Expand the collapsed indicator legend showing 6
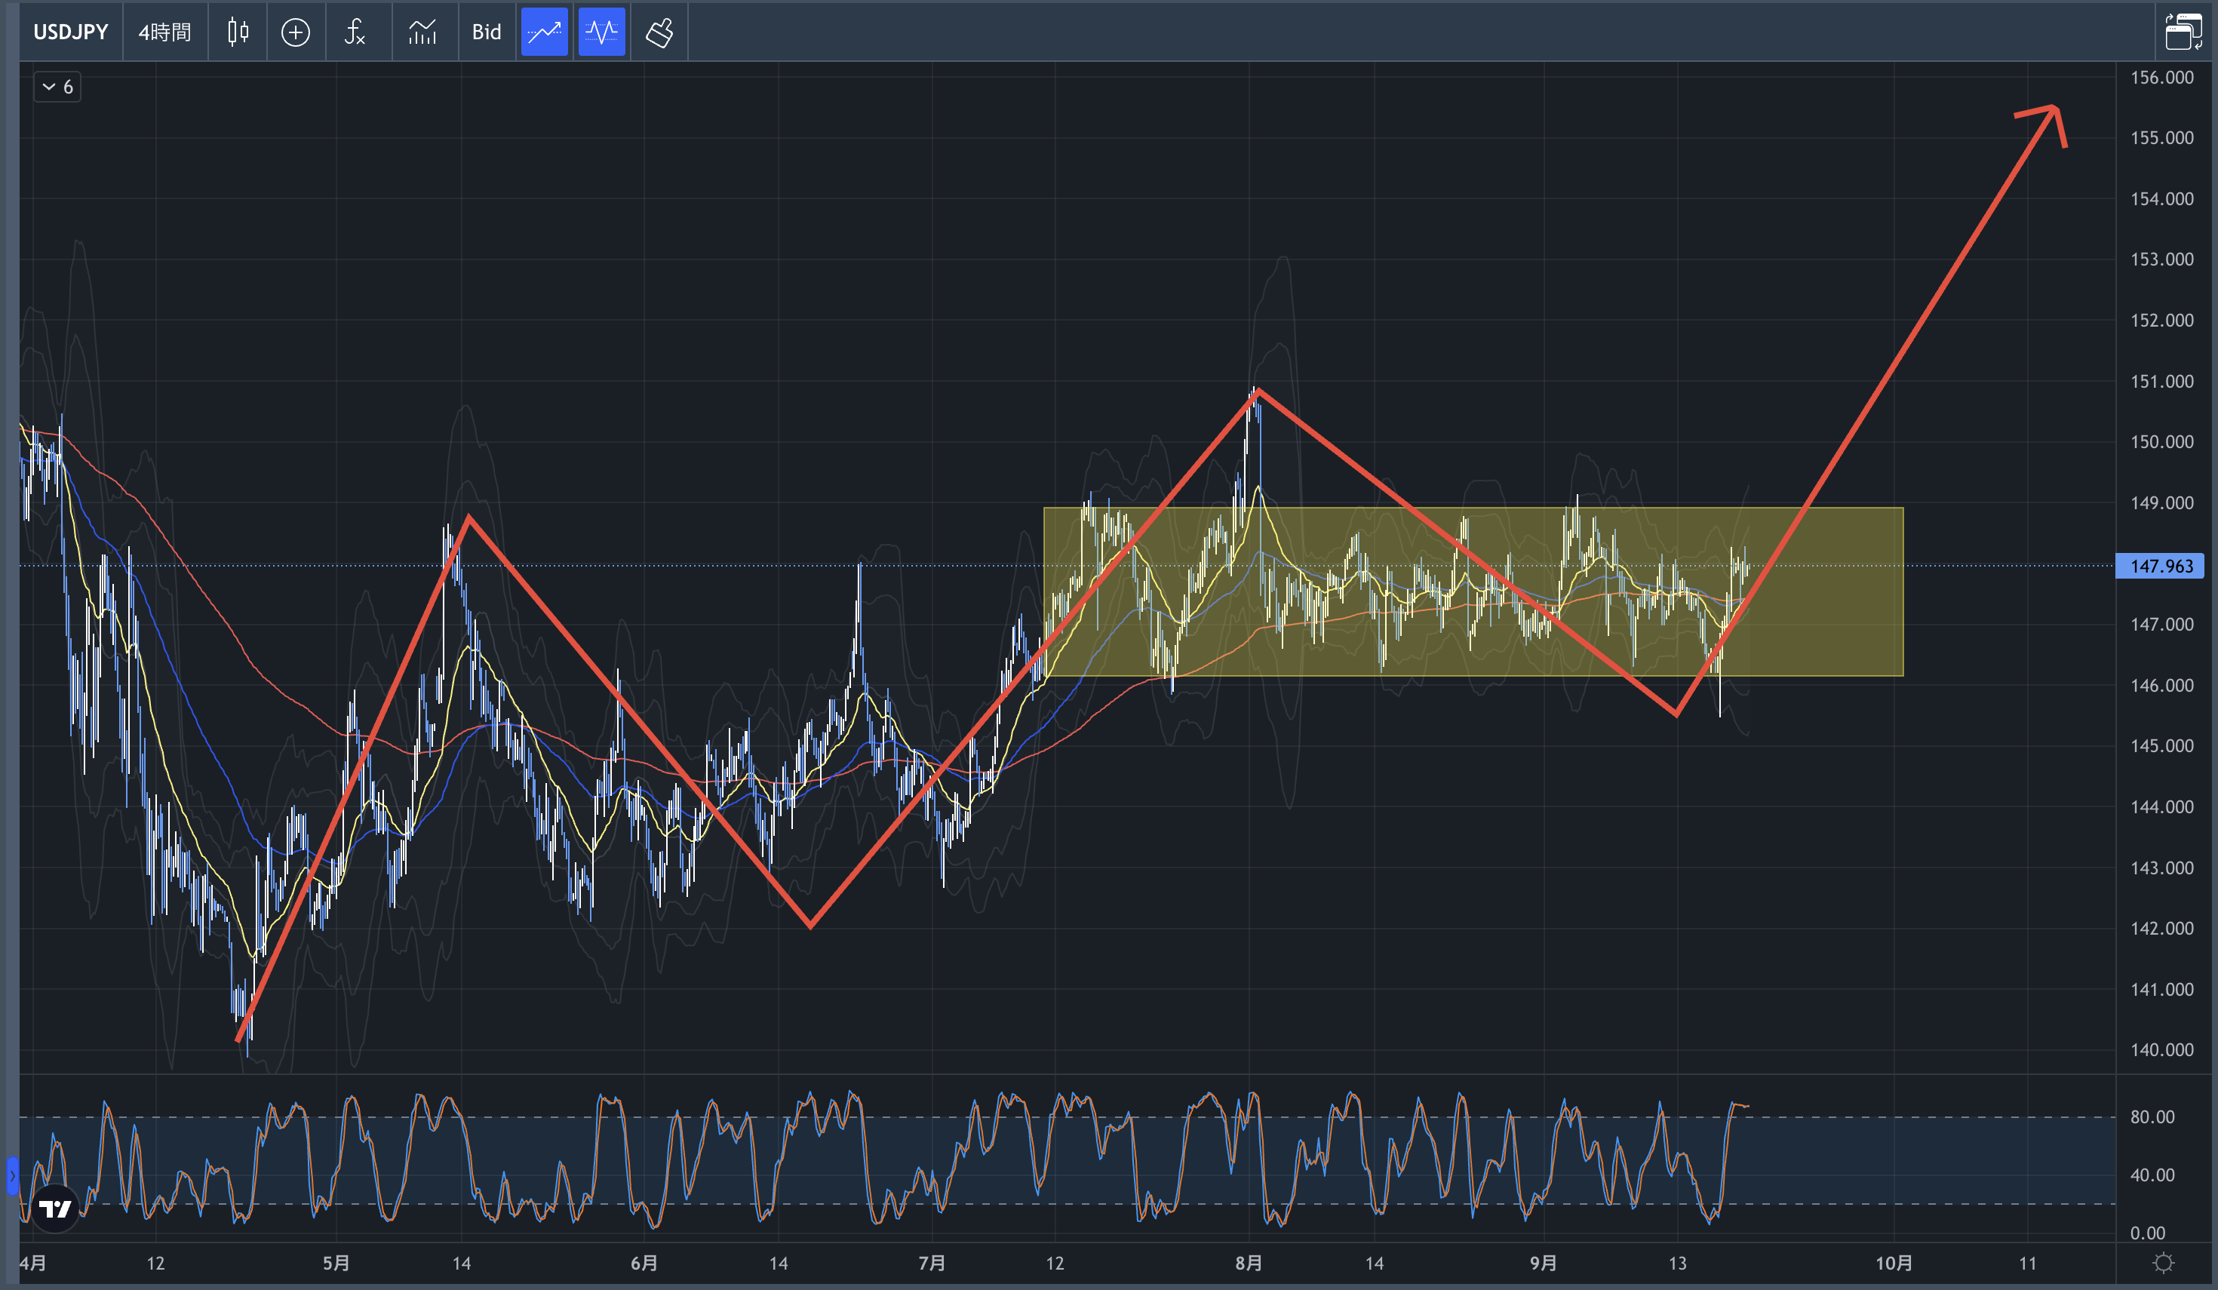Viewport: 2218px width, 1290px height. (x=57, y=87)
